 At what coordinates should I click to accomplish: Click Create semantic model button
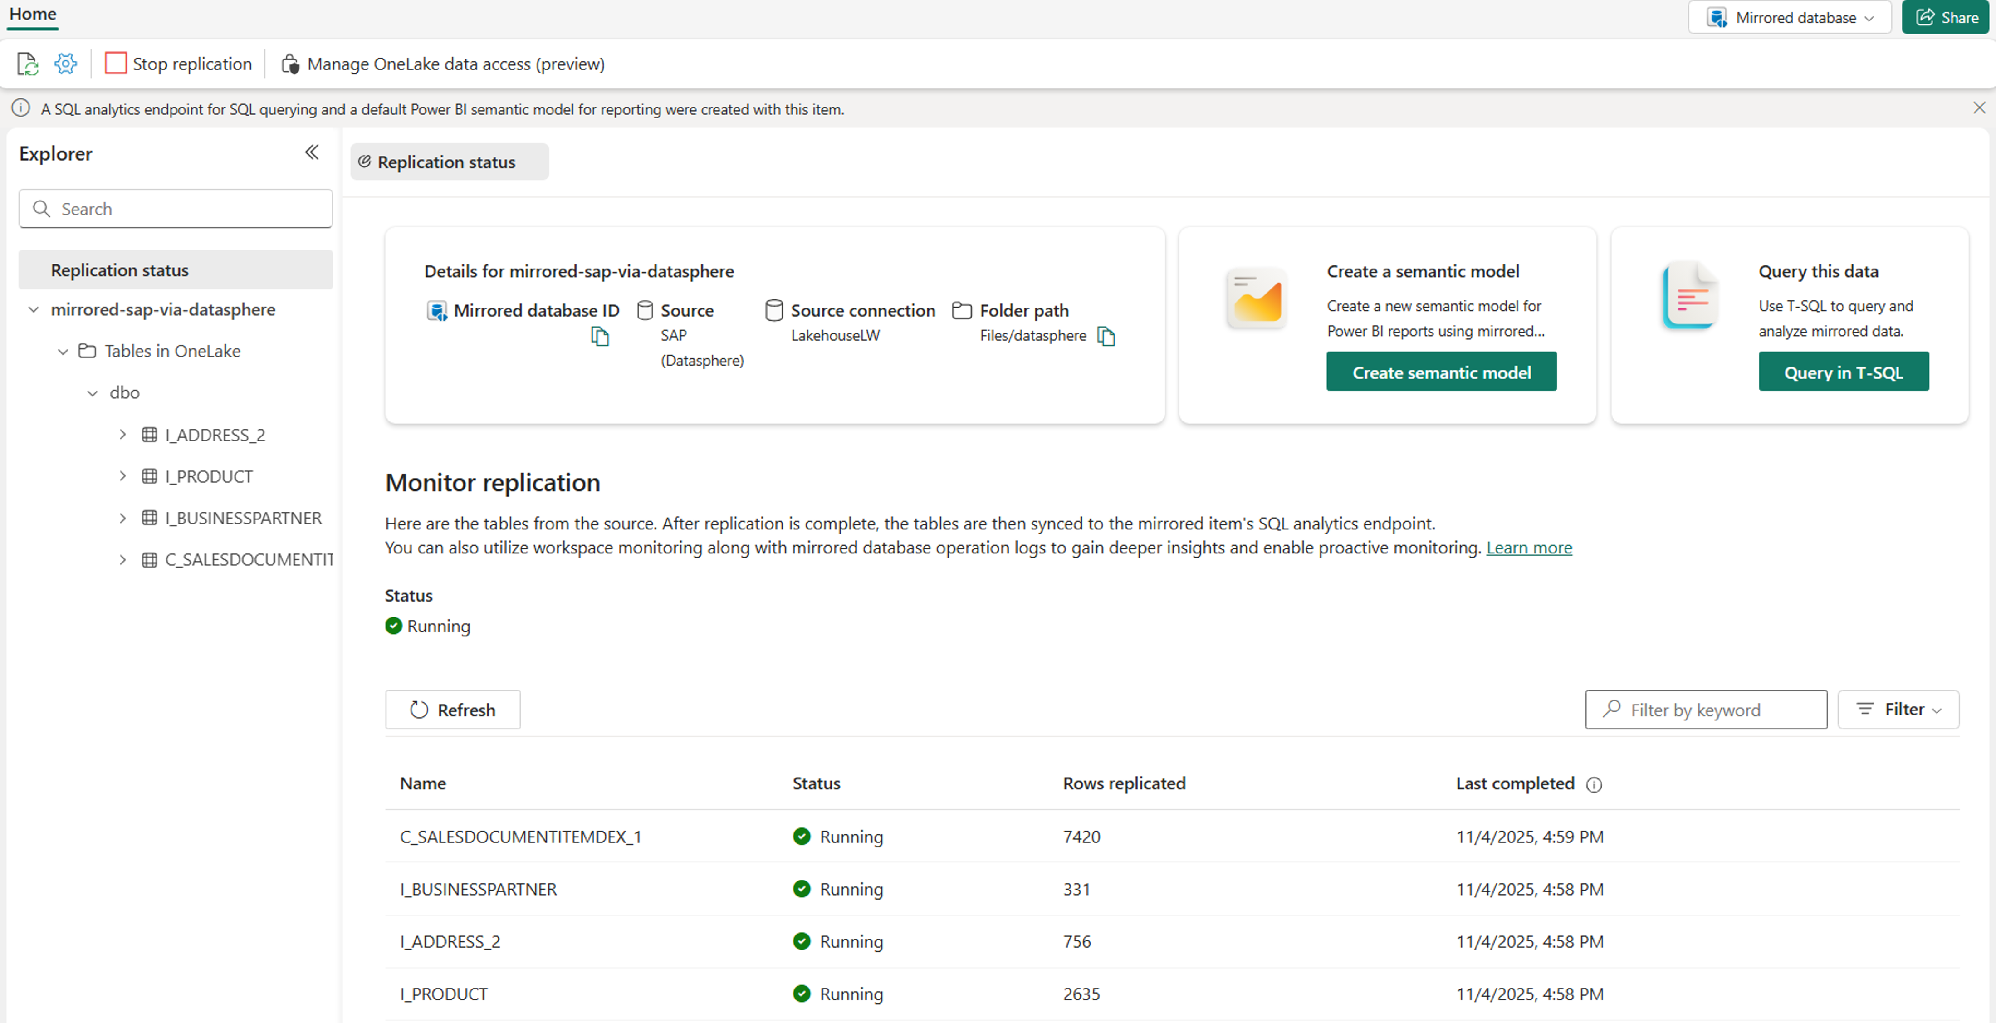tap(1440, 373)
